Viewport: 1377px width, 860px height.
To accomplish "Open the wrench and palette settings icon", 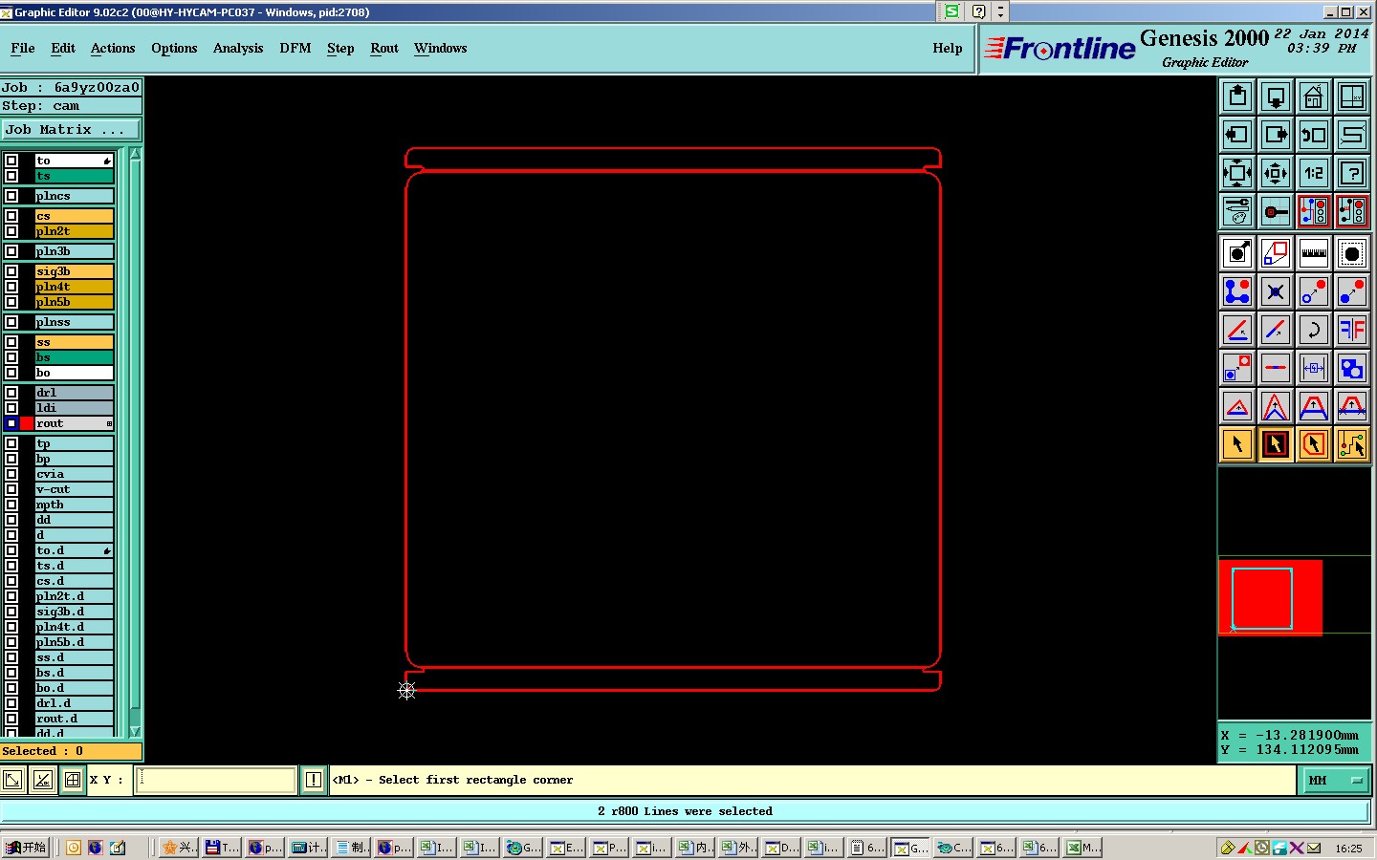I will pos(1237,211).
